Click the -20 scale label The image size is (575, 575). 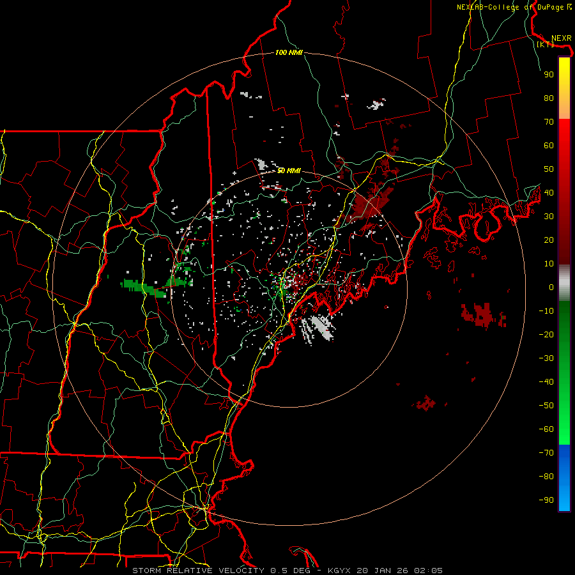546,334
